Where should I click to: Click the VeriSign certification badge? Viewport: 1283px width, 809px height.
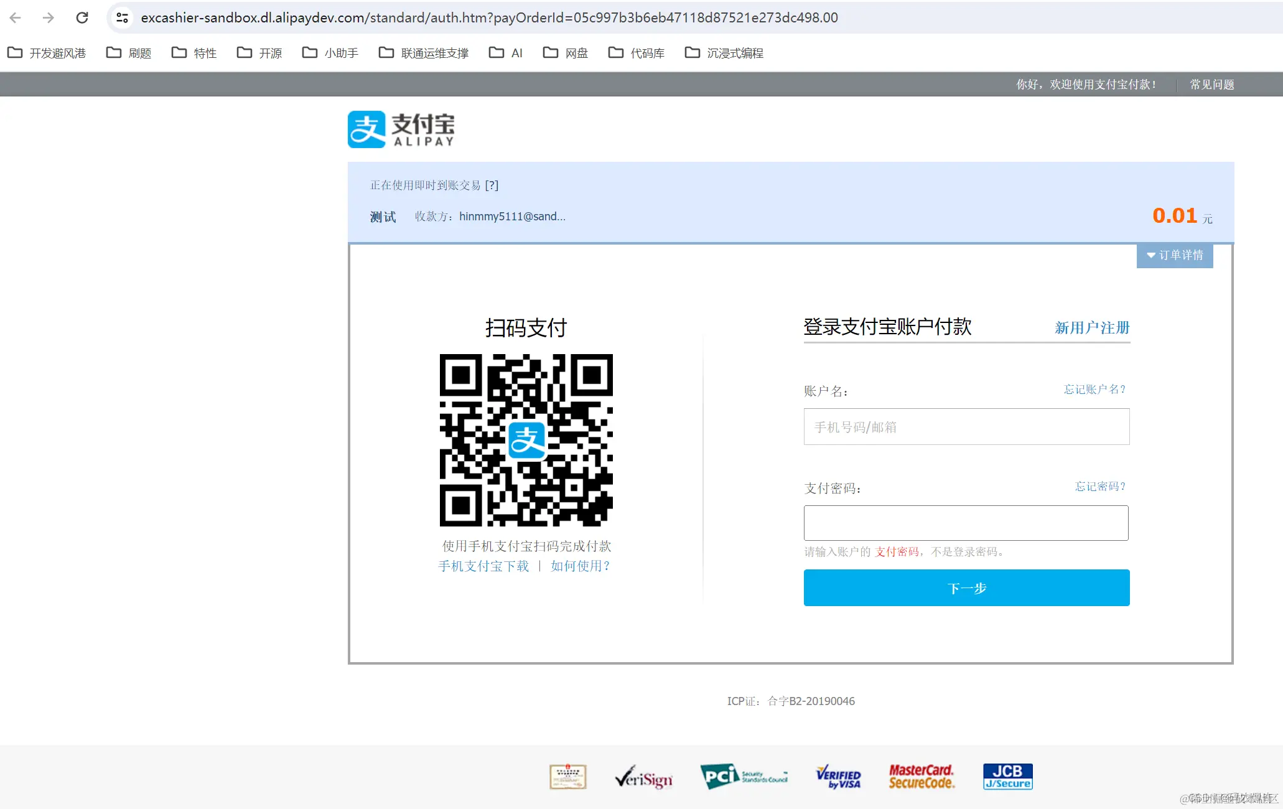[x=643, y=777]
